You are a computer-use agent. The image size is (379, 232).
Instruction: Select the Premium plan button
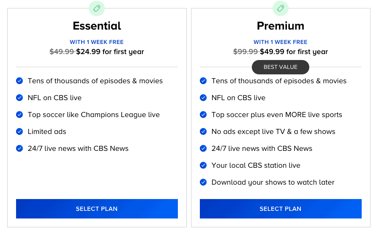point(281,209)
